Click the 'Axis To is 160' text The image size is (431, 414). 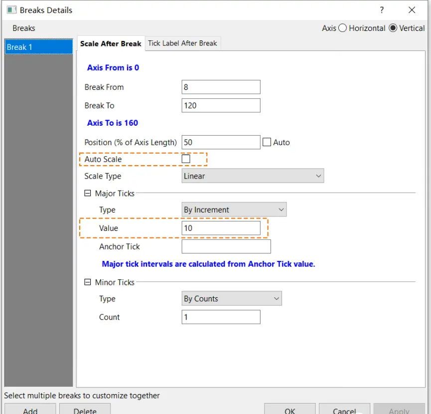pos(113,123)
